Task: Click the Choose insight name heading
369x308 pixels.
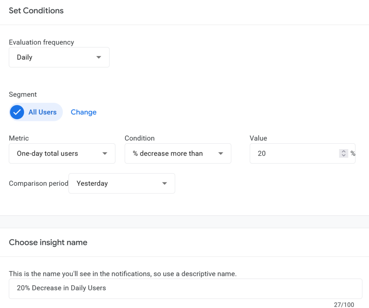Action: 48,242
